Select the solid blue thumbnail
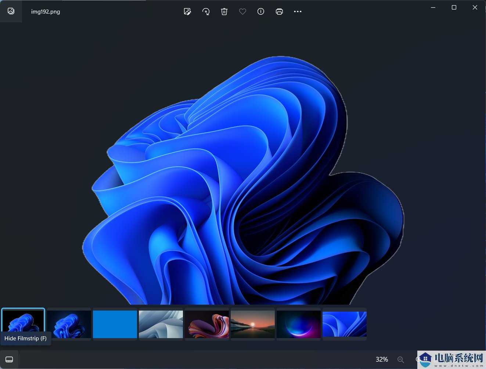This screenshot has height=369, width=486. [x=115, y=324]
